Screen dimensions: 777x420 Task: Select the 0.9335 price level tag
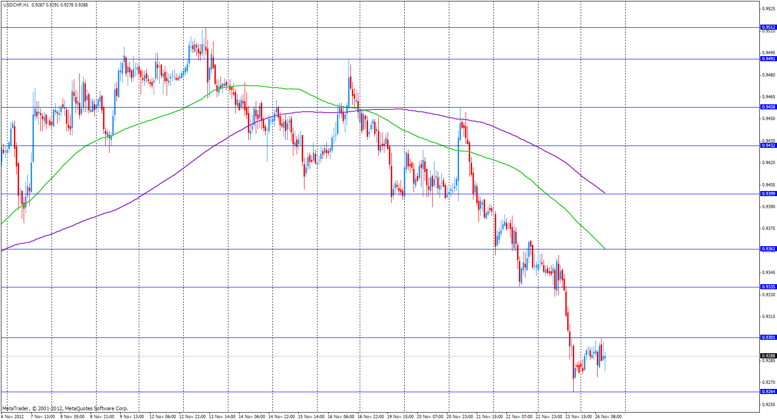769,287
